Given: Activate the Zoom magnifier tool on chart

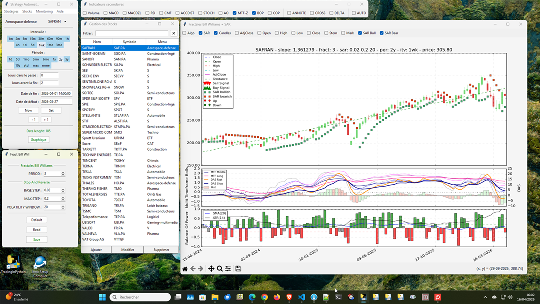Looking at the screenshot, I should tap(219, 269).
